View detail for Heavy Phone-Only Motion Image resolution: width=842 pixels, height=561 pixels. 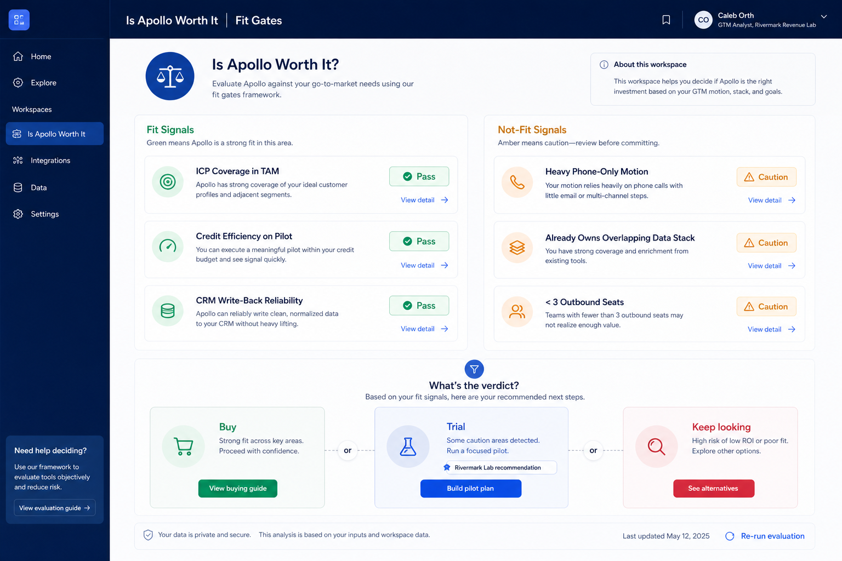[x=772, y=201]
